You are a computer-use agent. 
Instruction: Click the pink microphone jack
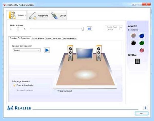(x=142, y=50)
